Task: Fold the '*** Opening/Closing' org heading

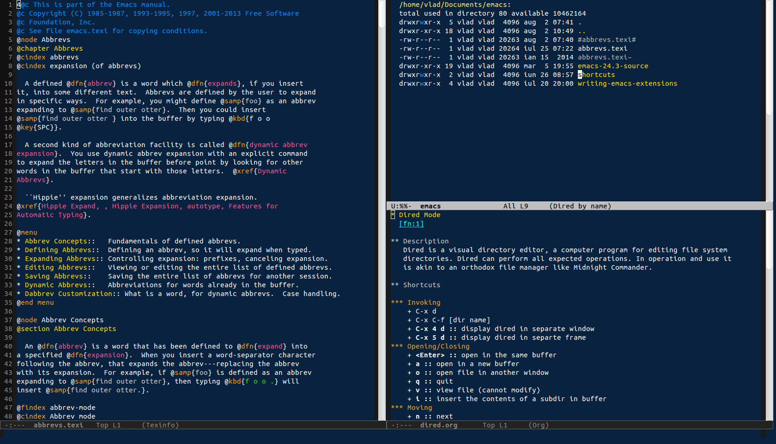Action: click(430, 346)
